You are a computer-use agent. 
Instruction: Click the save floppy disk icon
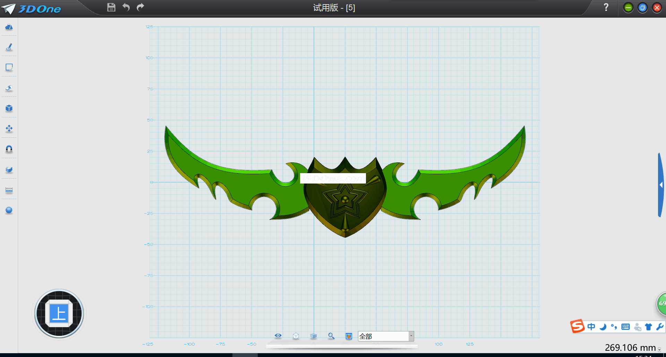coord(111,7)
